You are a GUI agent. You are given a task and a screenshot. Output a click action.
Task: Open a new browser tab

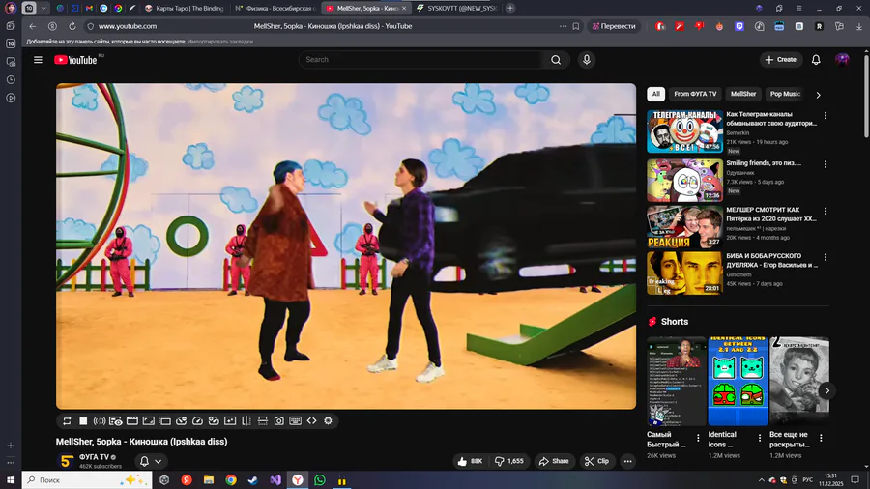[509, 9]
